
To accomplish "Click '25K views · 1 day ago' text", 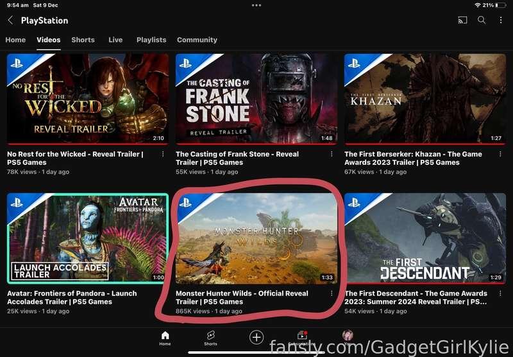I will 38,311.
